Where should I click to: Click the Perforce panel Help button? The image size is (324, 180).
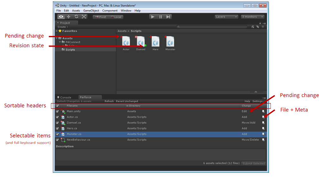point(247,101)
